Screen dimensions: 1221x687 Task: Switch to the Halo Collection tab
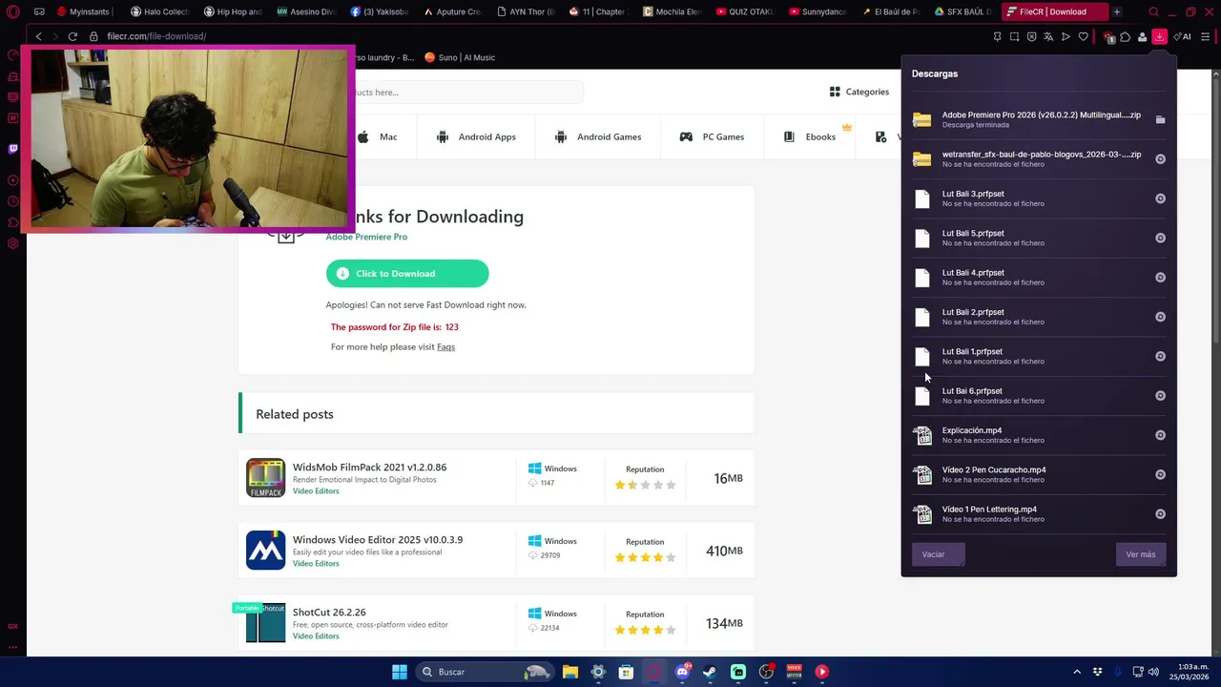(x=159, y=12)
